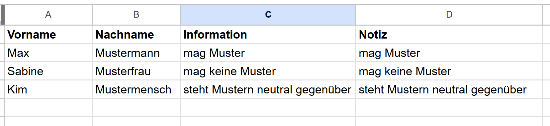Image resolution: width=550 pixels, height=126 pixels.
Task: Select the cell containing Kim
Action: [x=48, y=89]
